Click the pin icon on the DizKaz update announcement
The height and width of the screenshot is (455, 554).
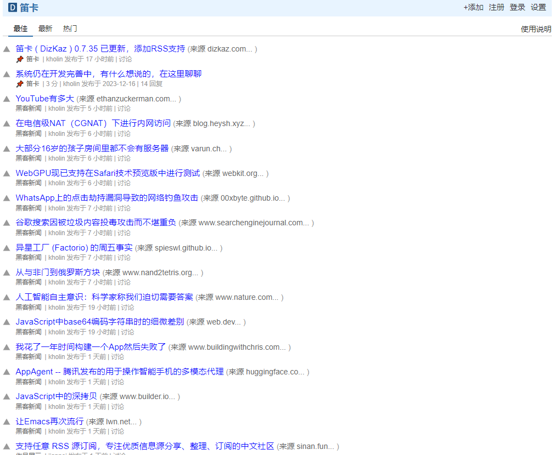point(19,59)
